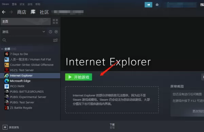The height and width of the screenshot is (132, 204).
Task: Open the announcements megaphone icon
Action: (148, 5)
